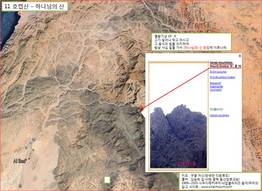This screenshot has width=262, height=191.
Task: Click the green marker on the mountain ridge
Action: coord(132,87)
